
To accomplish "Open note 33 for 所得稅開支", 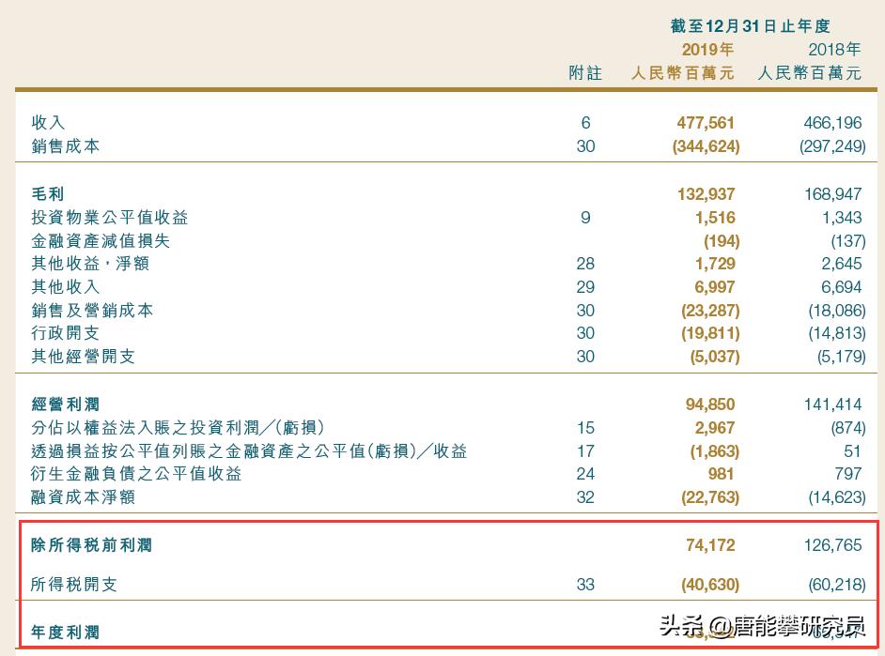I will tap(585, 584).
